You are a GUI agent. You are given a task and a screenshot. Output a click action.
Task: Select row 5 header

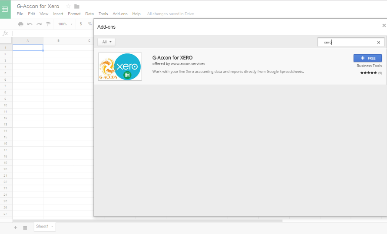pyautogui.click(x=6, y=73)
